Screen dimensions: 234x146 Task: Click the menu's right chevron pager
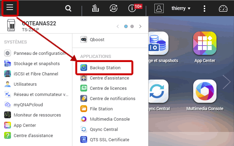coord(140,26)
